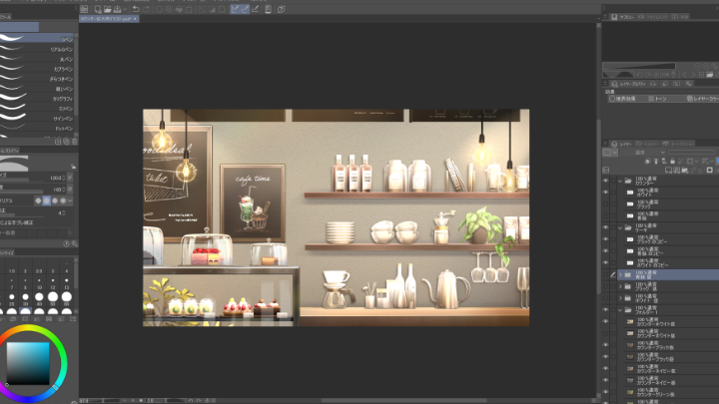719x404 pixels.
Task: Click the Fill paint-bucket icon in command bar
Action: [x=179, y=9]
